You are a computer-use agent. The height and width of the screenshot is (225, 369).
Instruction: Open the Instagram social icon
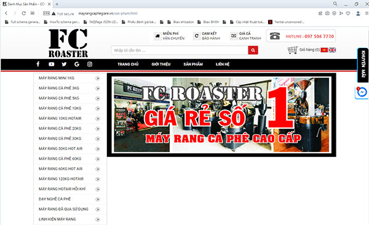[x=90, y=64]
